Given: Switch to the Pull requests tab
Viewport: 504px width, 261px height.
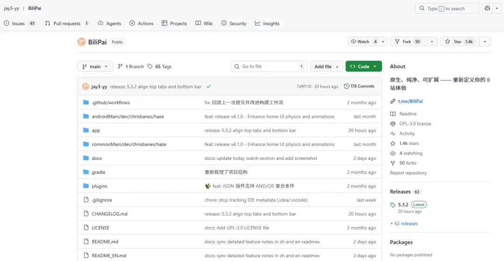Looking at the screenshot, I should 67,23.
